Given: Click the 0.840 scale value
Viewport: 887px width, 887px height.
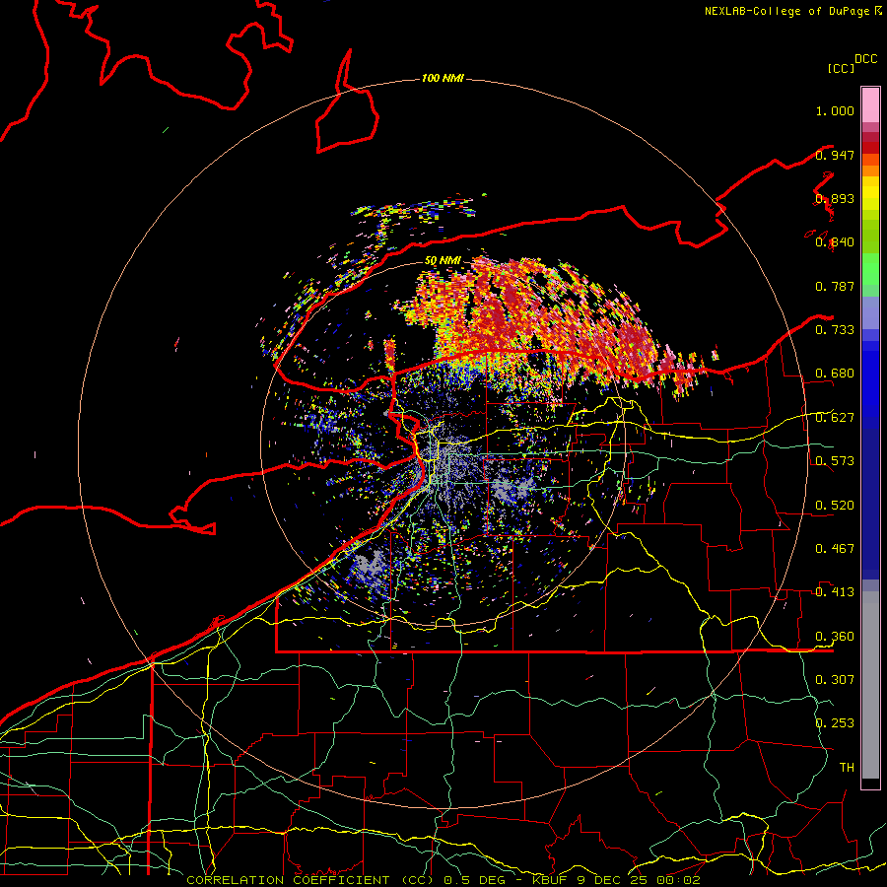Looking at the screenshot, I should [835, 242].
